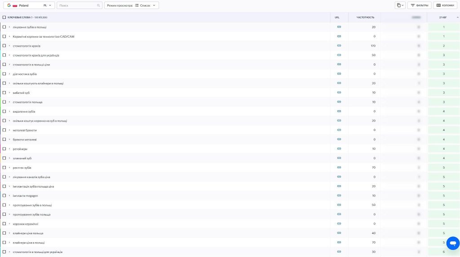Tick checkbox for 'металеві брекети' keyword
This screenshot has width=460, height=257.
[4, 130]
